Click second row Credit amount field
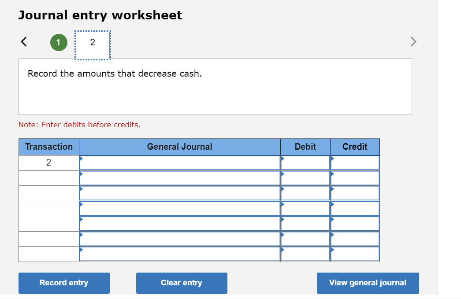 point(355,178)
